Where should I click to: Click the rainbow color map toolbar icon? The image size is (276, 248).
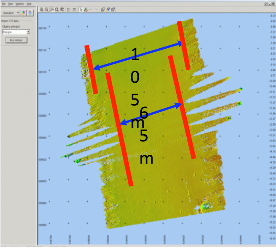point(108,10)
